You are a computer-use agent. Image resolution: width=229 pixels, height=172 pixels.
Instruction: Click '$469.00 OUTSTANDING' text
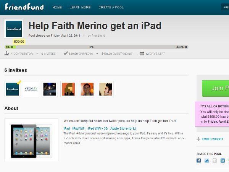[117, 54]
